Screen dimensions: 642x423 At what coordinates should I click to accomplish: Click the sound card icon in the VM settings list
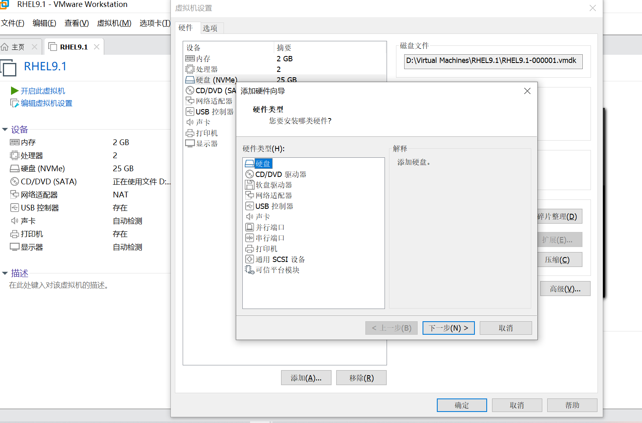[190, 122]
